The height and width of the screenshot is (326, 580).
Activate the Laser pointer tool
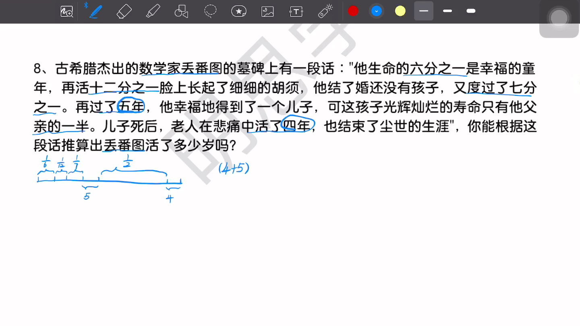[x=325, y=11]
